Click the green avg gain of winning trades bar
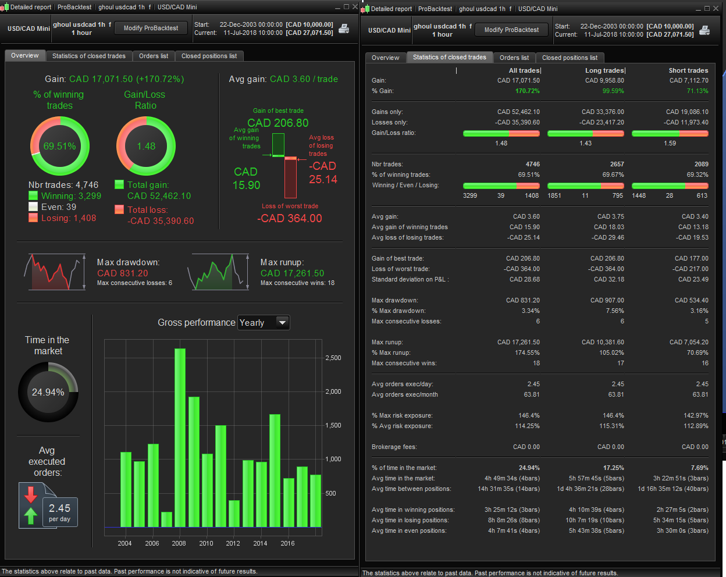The image size is (726, 577). (x=278, y=144)
